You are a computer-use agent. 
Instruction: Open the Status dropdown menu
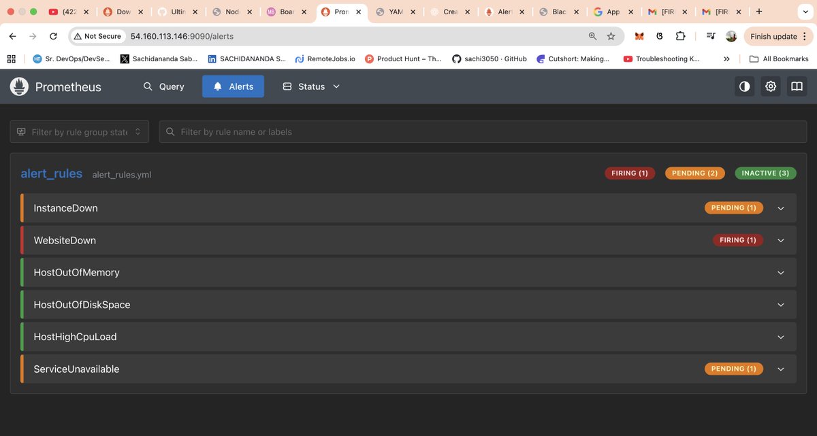[310, 86]
